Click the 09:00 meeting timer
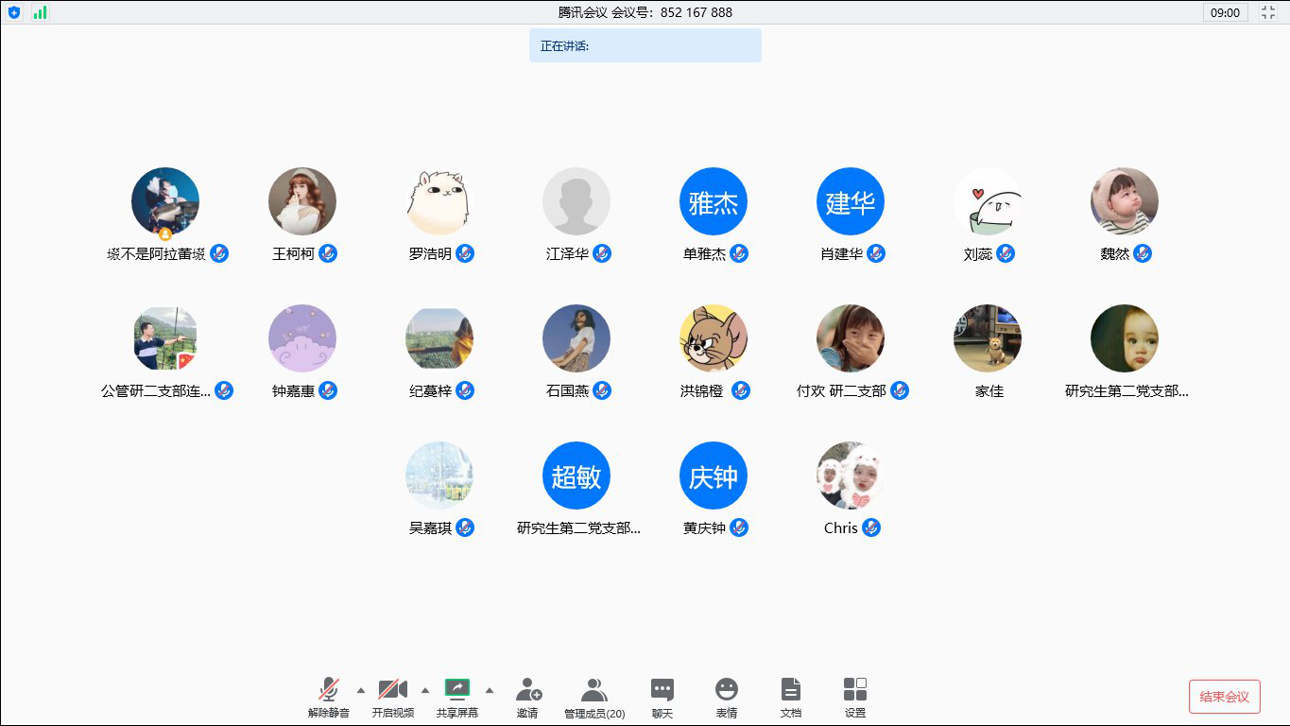The height and width of the screenshot is (726, 1290). click(x=1225, y=12)
